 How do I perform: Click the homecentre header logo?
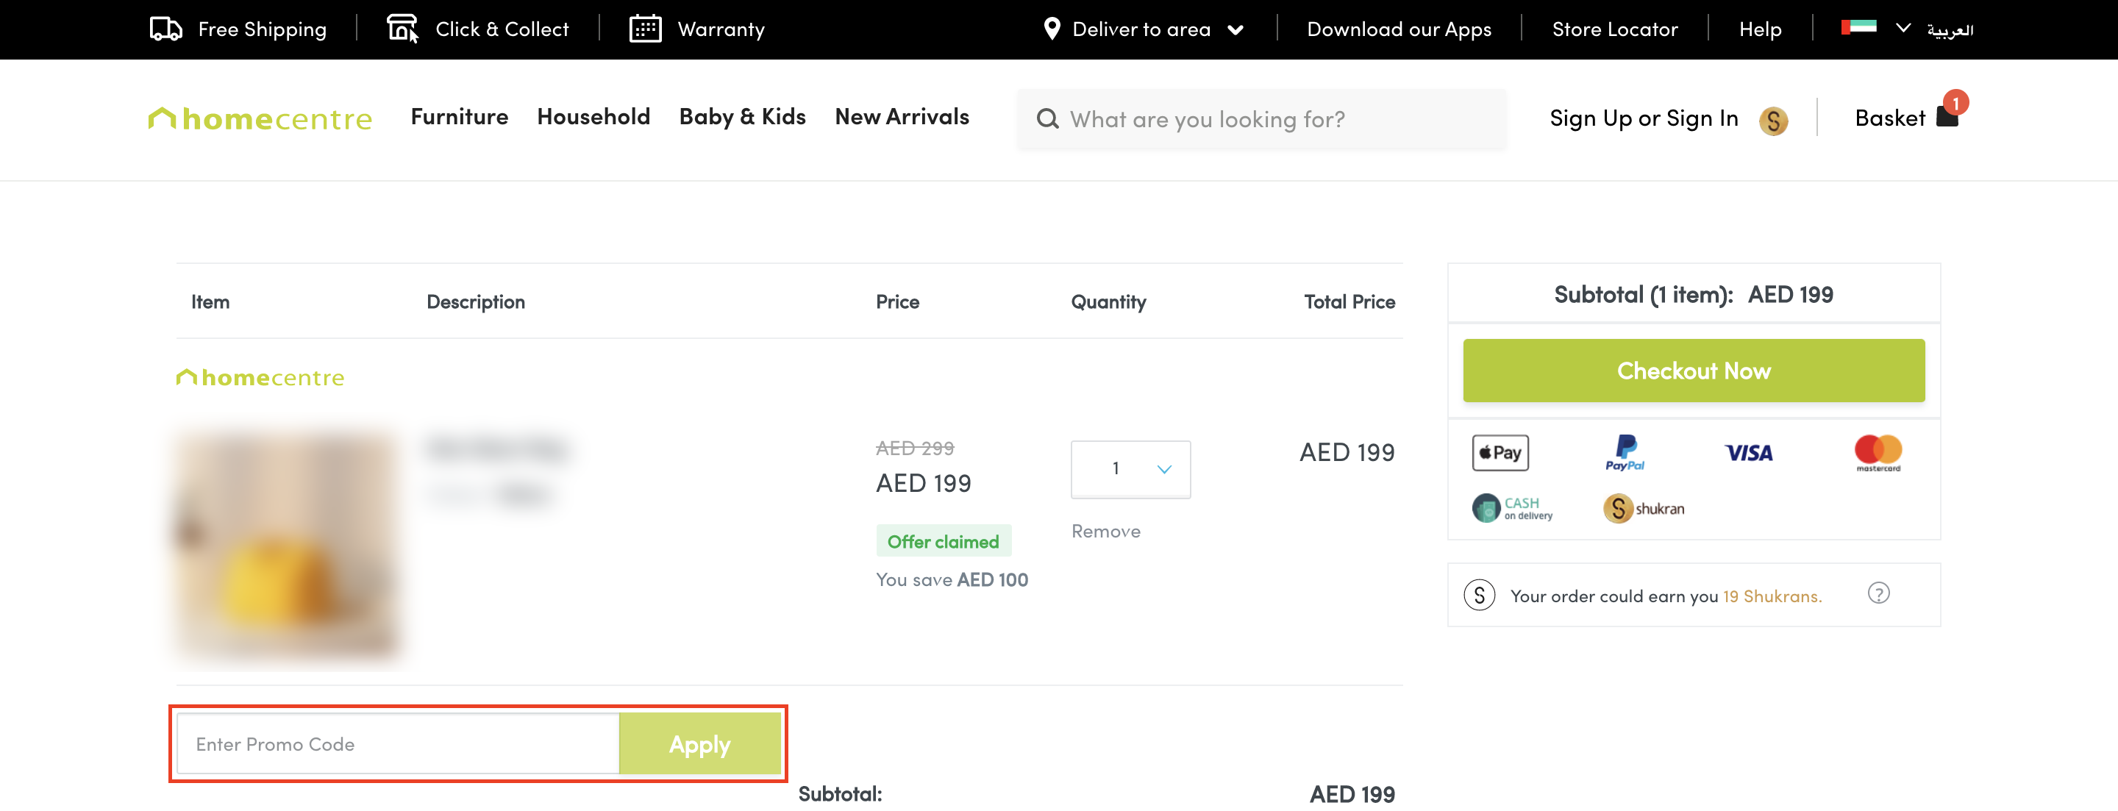(260, 118)
